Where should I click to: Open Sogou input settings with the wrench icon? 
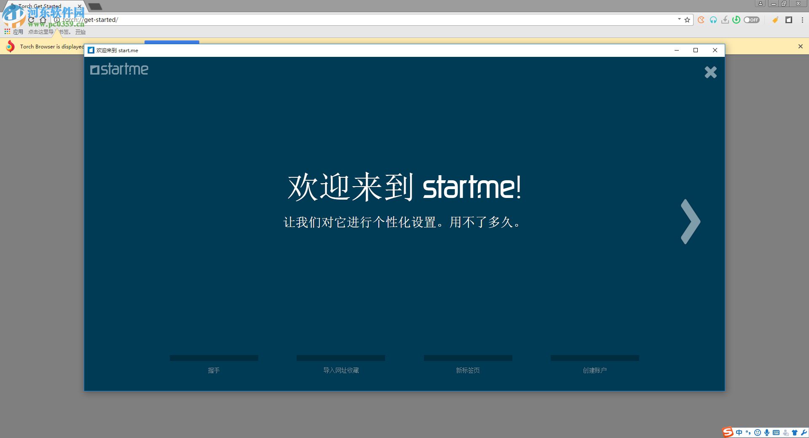[804, 432]
